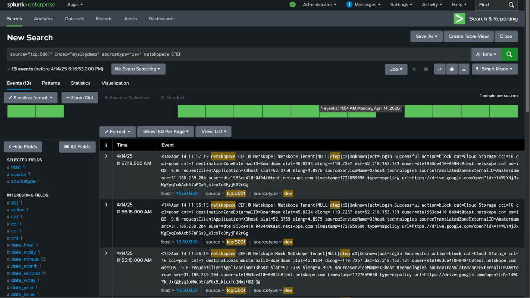530x298 pixels.
Task: Go to the Dashboards nav tab
Action: pos(161,19)
